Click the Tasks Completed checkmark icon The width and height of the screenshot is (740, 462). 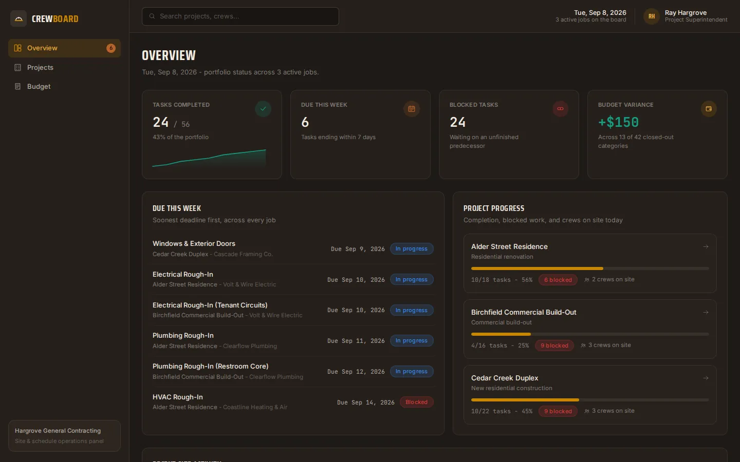click(263, 109)
